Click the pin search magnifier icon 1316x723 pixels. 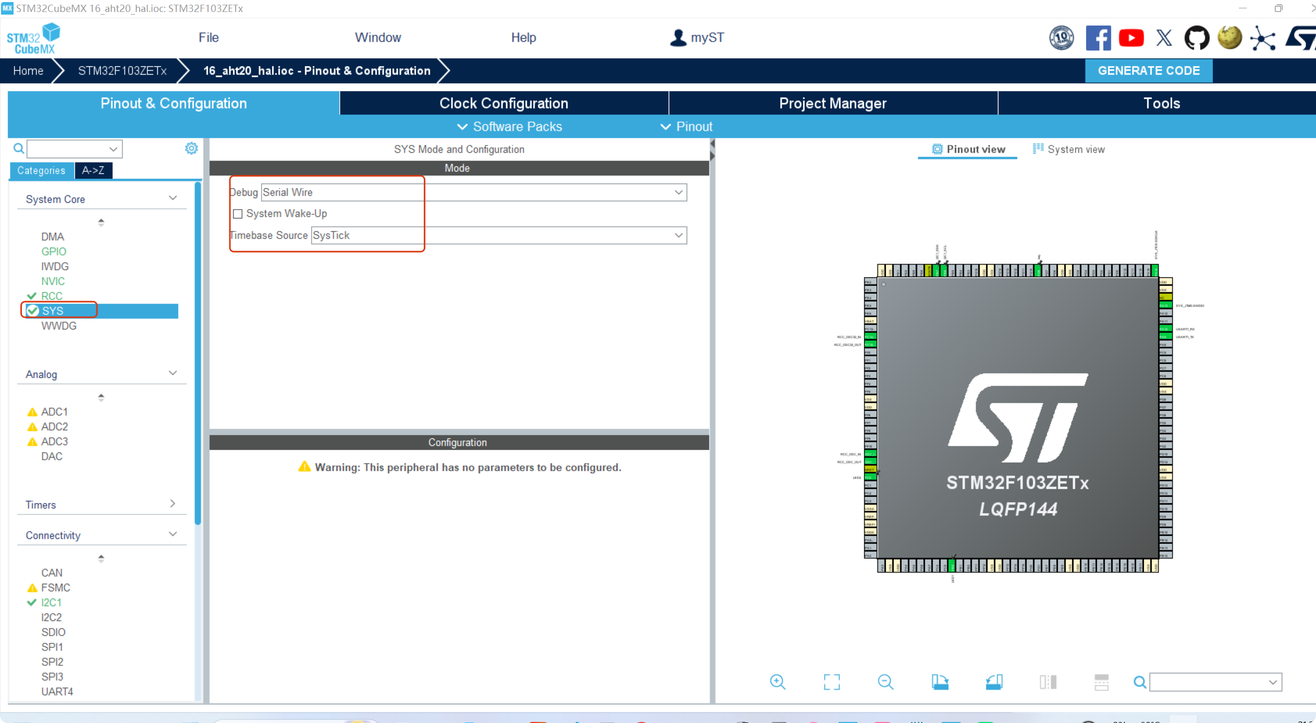click(x=1140, y=682)
